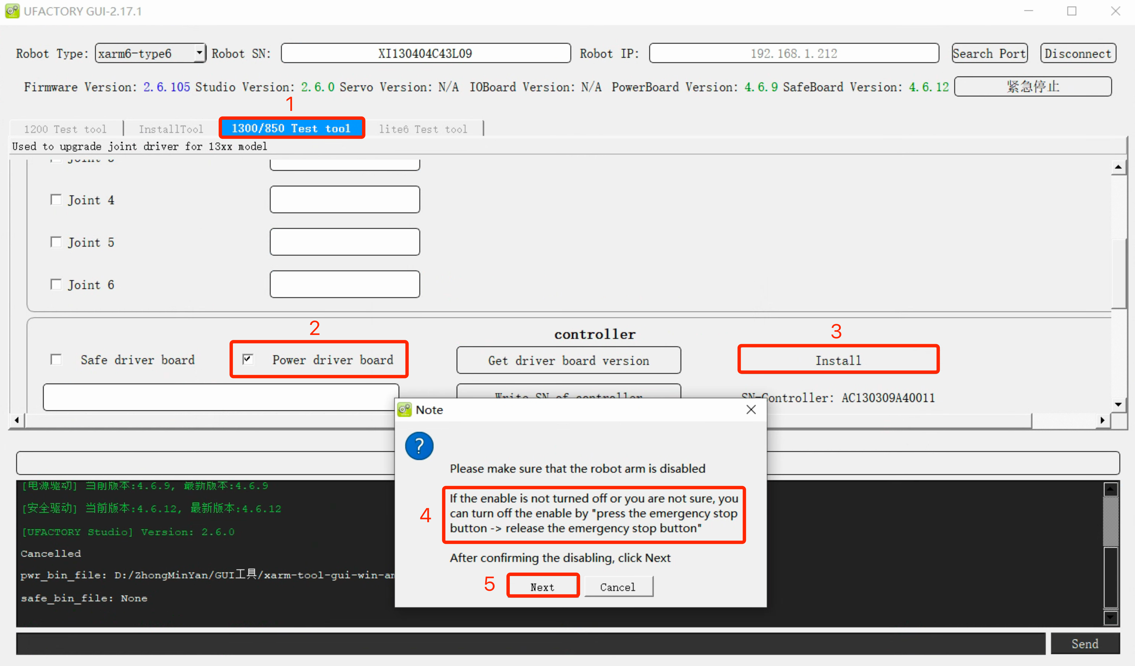
Task: Click the SN-Controller AC130309A40011 text
Action: click(838, 398)
